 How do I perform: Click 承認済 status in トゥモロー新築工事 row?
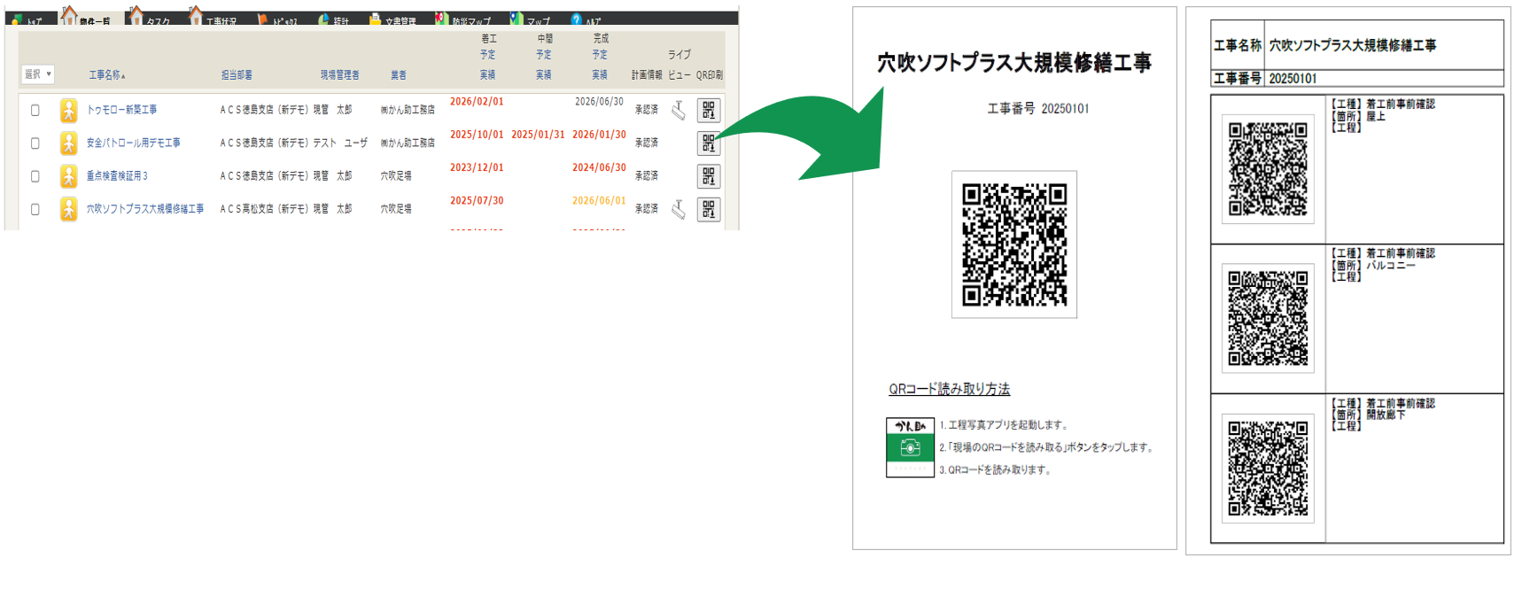[647, 110]
